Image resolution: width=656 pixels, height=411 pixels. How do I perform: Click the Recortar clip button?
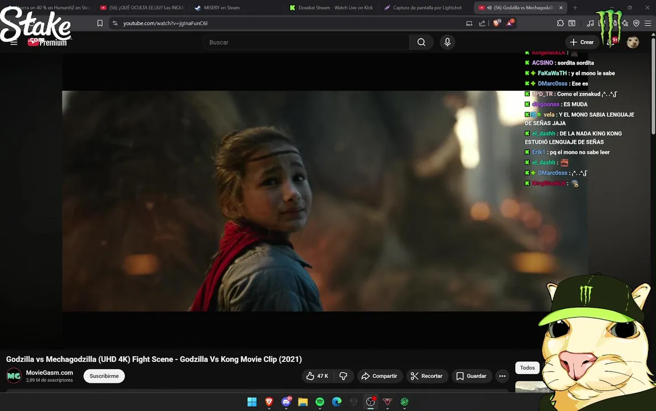point(426,376)
